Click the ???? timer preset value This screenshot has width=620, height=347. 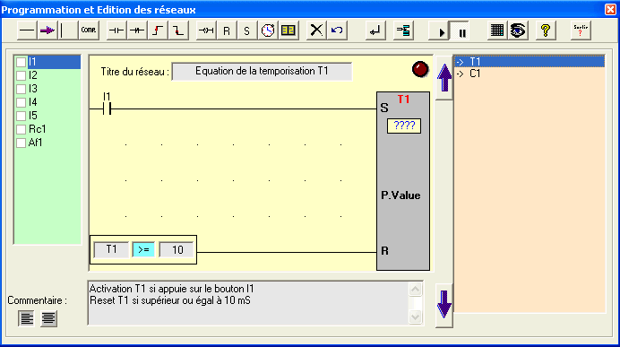[x=404, y=126]
